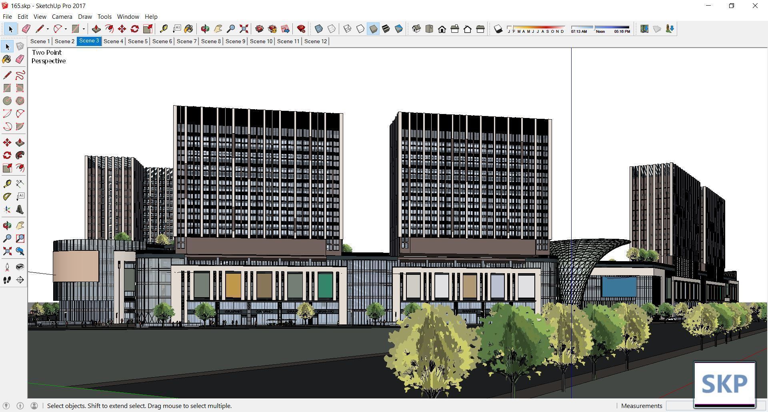768x412 pixels.
Task: Click the geo-location status bar icon
Action: pyautogui.click(x=6, y=406)
